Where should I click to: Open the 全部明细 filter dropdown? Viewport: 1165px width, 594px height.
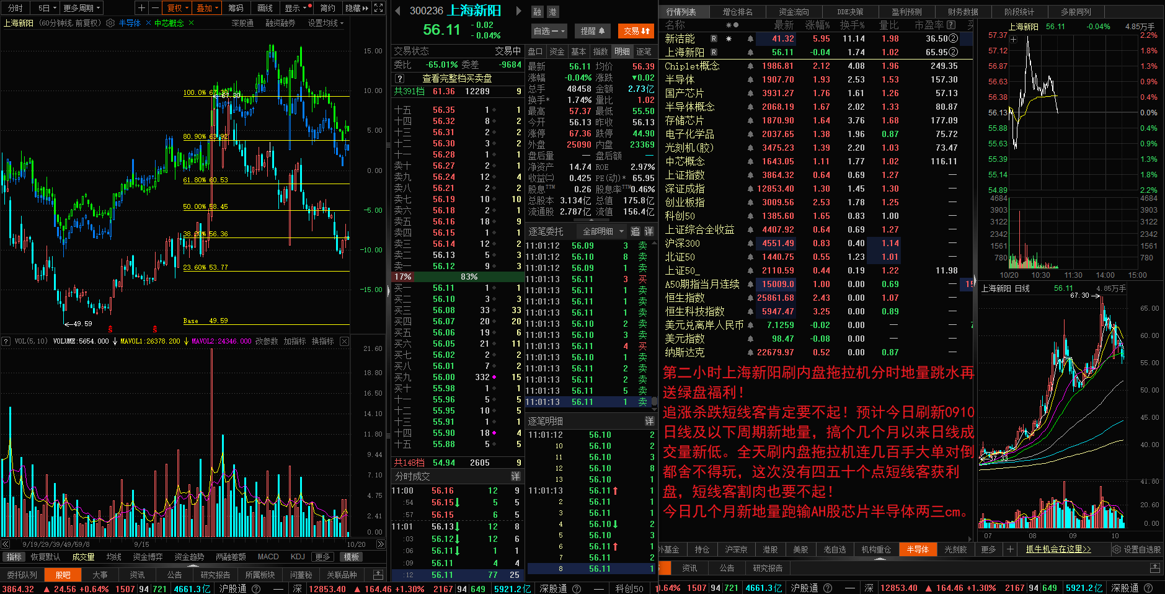click(x=603, y=231)
